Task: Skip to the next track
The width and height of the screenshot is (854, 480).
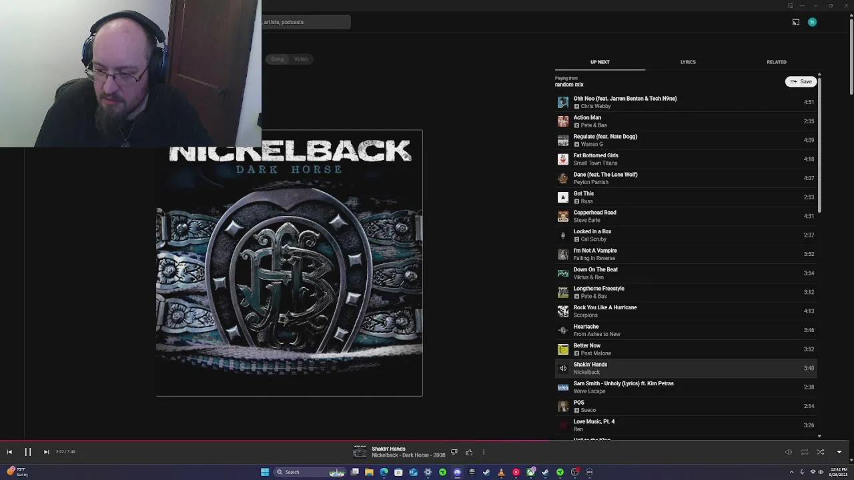Action: click(46, 452)
